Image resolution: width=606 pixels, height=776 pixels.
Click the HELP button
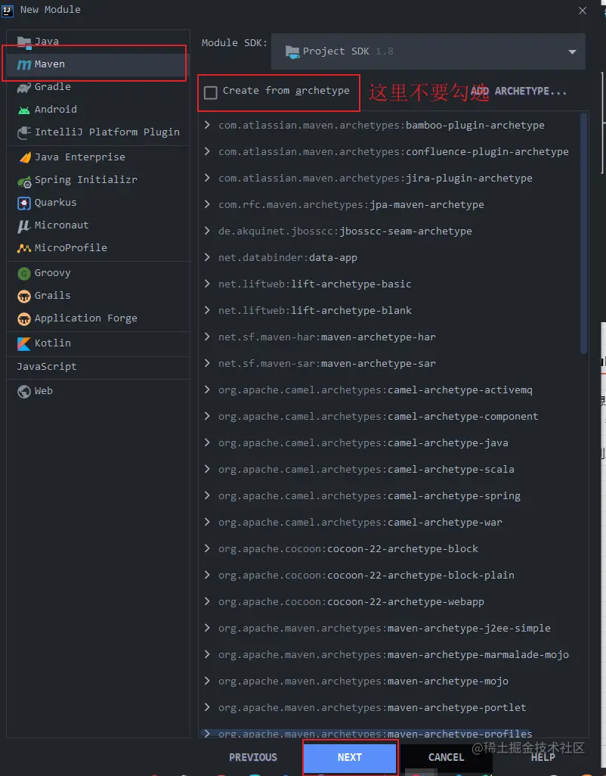(543, 757)
